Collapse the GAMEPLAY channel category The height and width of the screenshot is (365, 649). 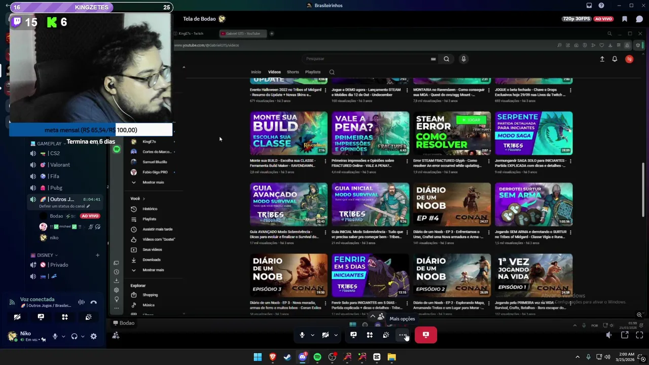pyautogui.click(x=48, y=143)
